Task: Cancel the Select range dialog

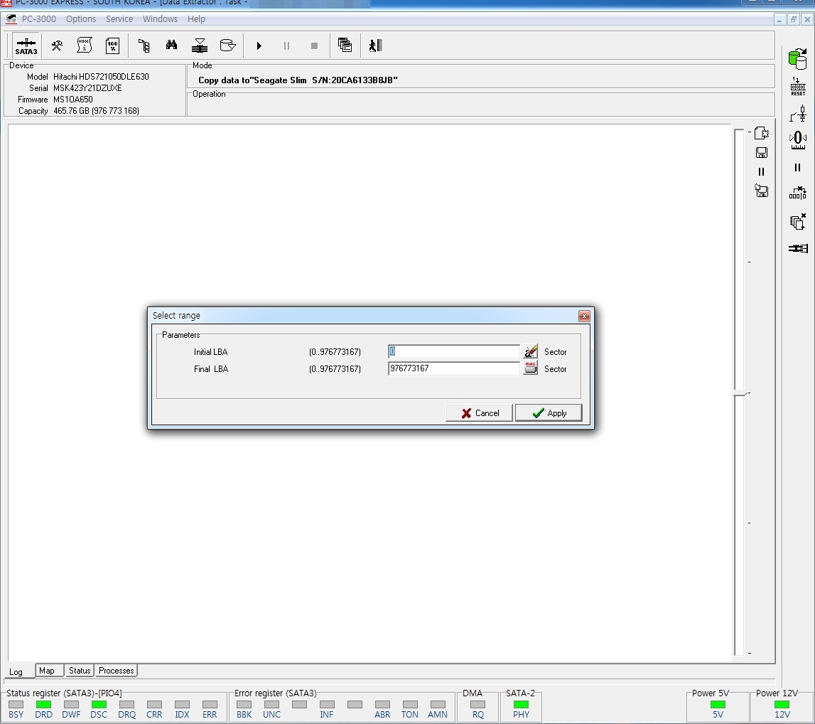Action: [479, 413]
